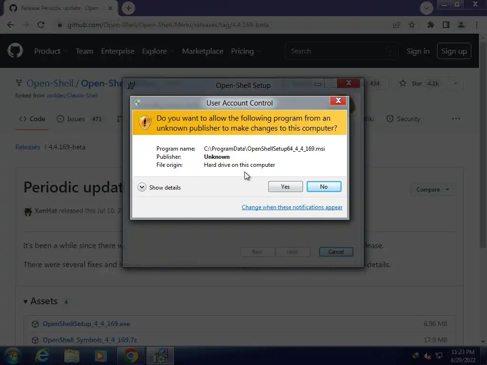Click the muted volume tray icon
The width and height of the screenshot is (487, 365).
click(x=428, y=356)
